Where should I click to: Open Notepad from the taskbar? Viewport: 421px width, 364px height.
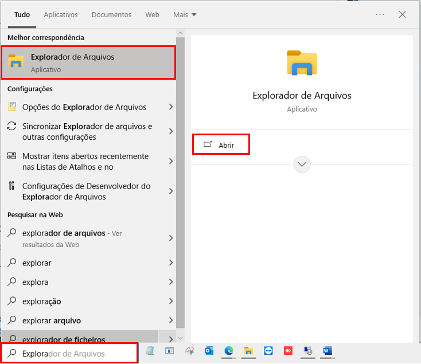tap(150, 351)
